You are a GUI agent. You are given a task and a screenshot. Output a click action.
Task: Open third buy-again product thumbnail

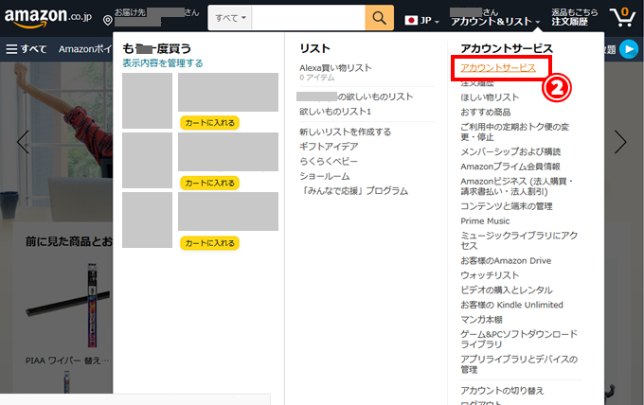click(147, 220)
